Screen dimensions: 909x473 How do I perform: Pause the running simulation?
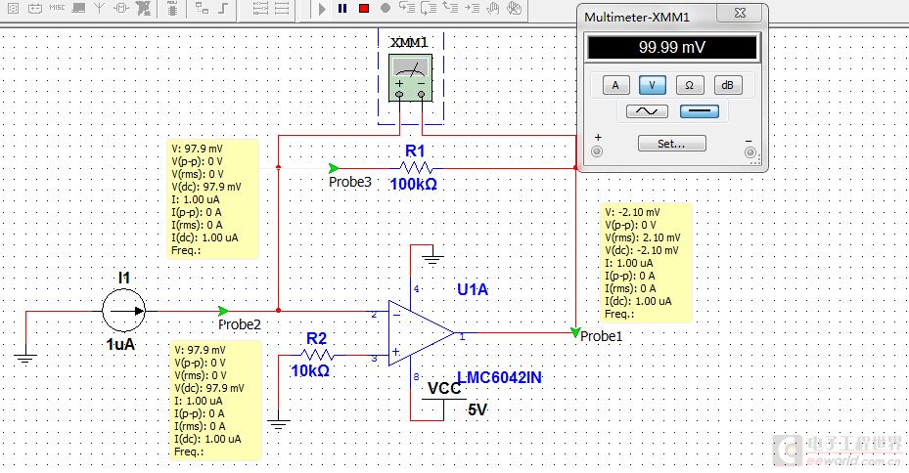[x=342, y=8]
